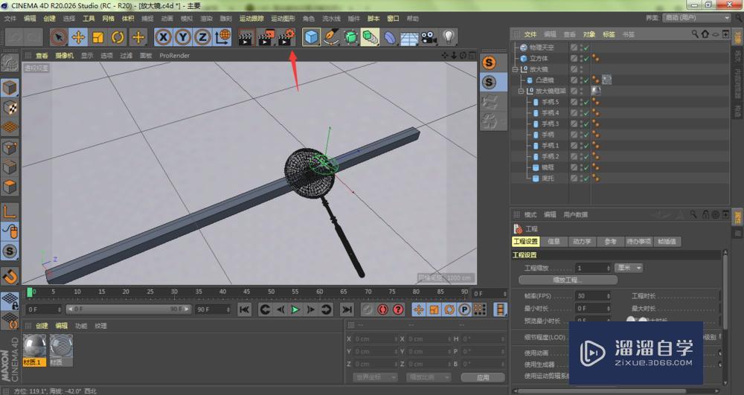Collapse the 放大镜框架 group in object tree
The image size is (744, 395).
coord(521,91)
